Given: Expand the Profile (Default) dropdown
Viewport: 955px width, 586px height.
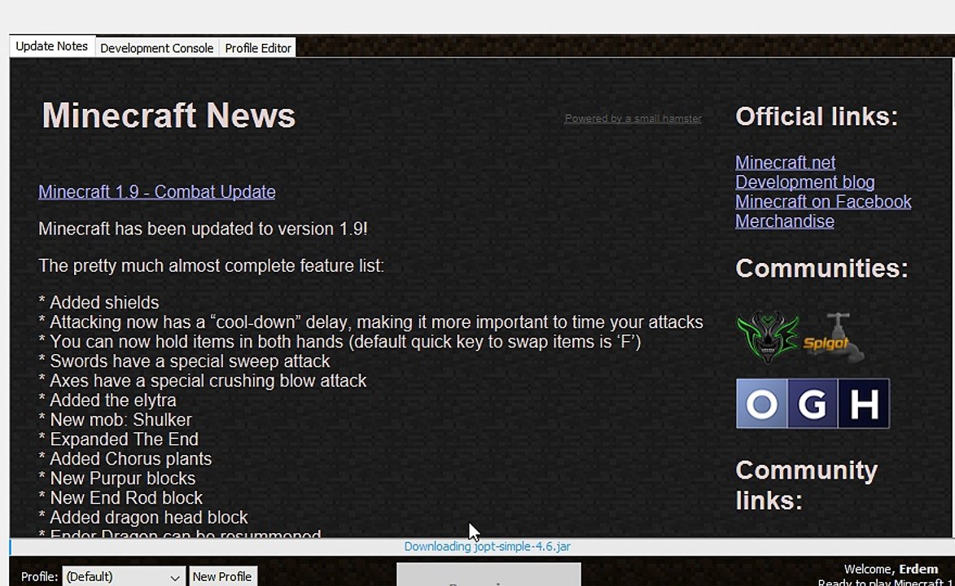Looking at the screenshot, I should click(123, 576).
